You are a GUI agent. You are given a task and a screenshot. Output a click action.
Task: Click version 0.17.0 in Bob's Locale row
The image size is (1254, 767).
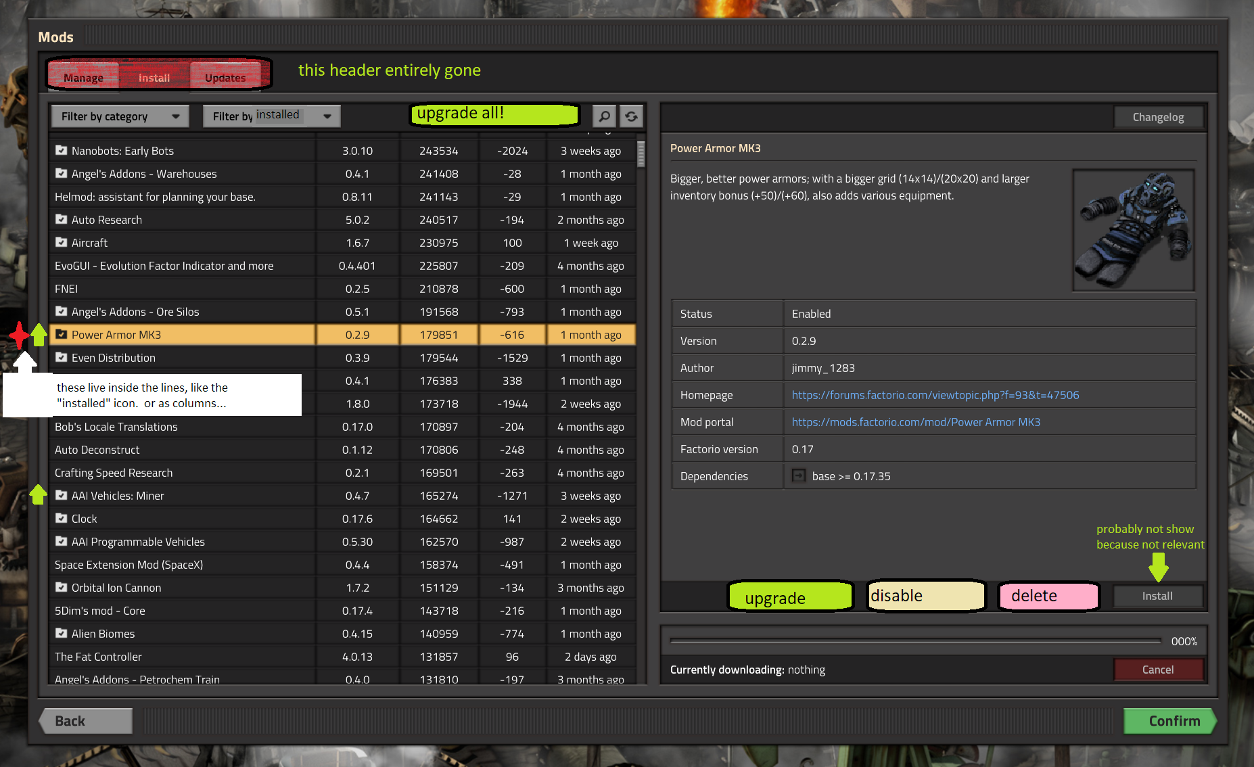click(357, 427)
